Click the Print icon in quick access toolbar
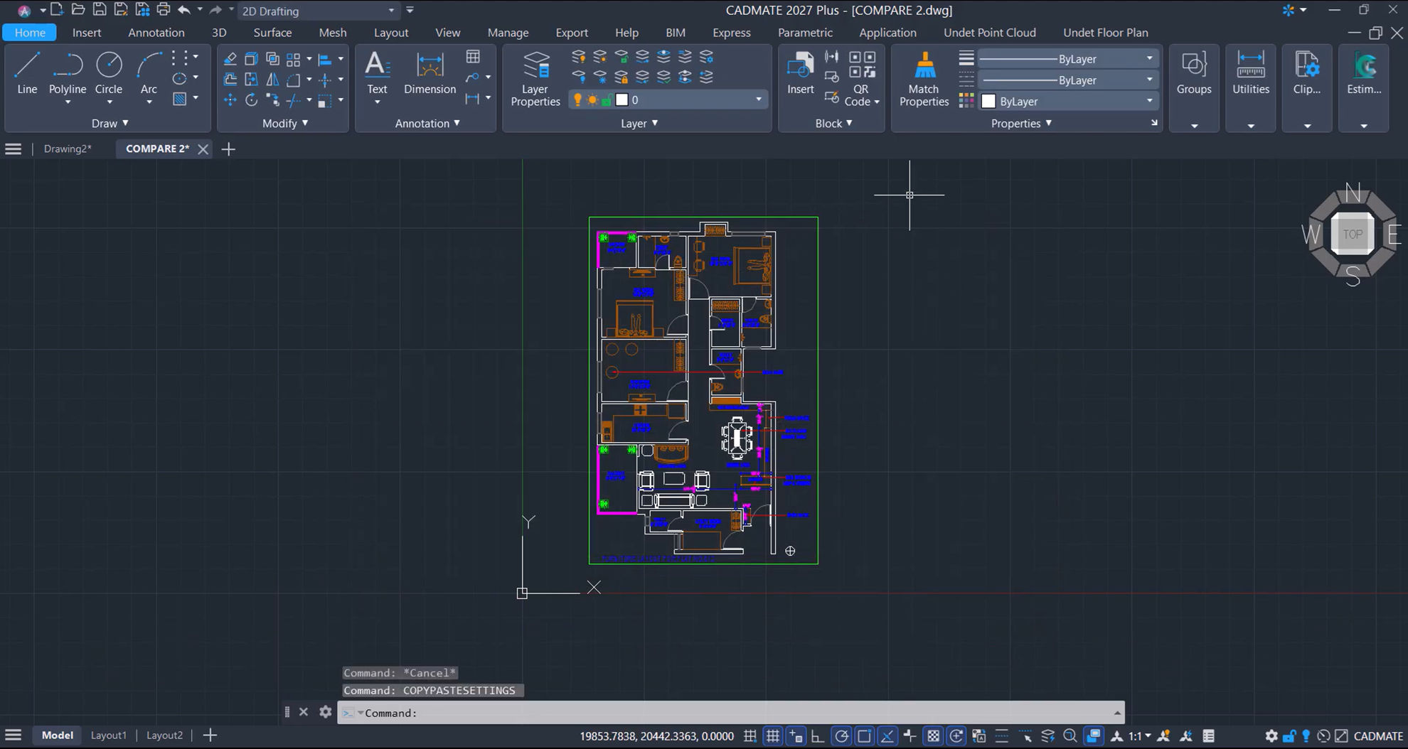This screenshot has height=749, width=1408. coord(164,10)
